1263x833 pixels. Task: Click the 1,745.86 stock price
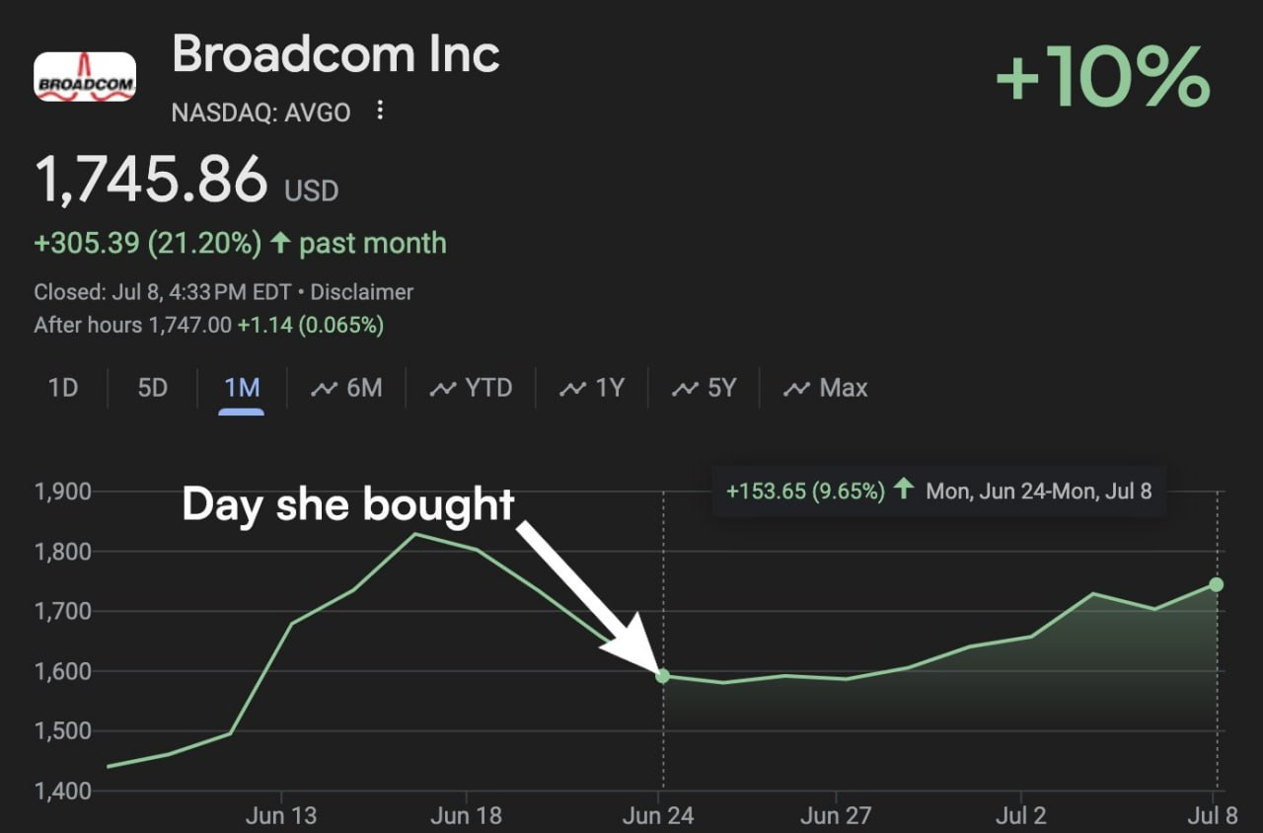click(151, 180)
